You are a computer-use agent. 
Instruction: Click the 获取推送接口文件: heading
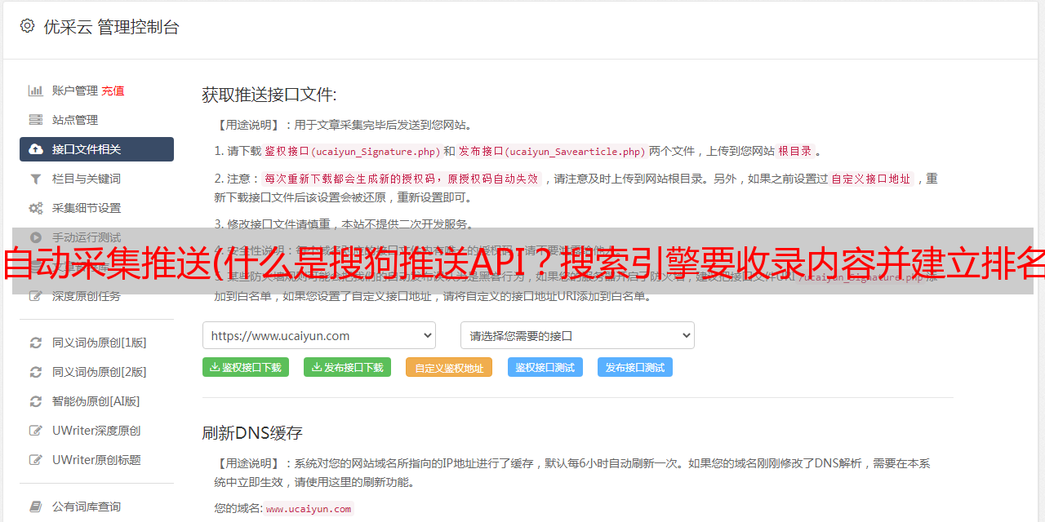click(x=269, y=95)
